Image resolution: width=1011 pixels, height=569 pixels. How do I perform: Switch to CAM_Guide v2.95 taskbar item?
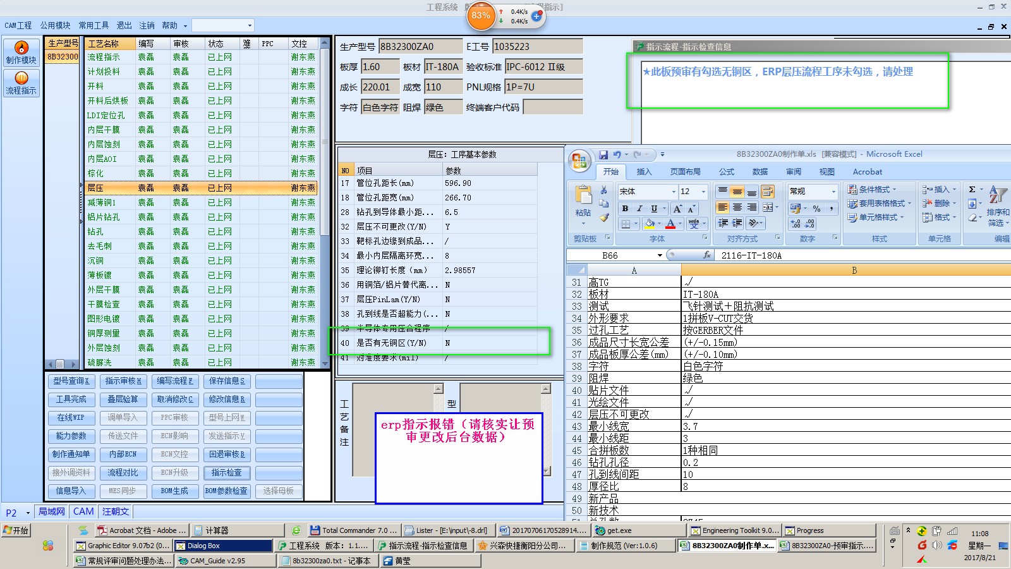pos(225,561)
